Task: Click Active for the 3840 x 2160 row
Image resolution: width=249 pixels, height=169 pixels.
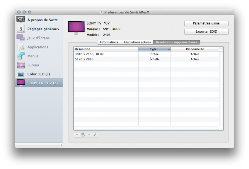Action: click(x=195, y=54)
